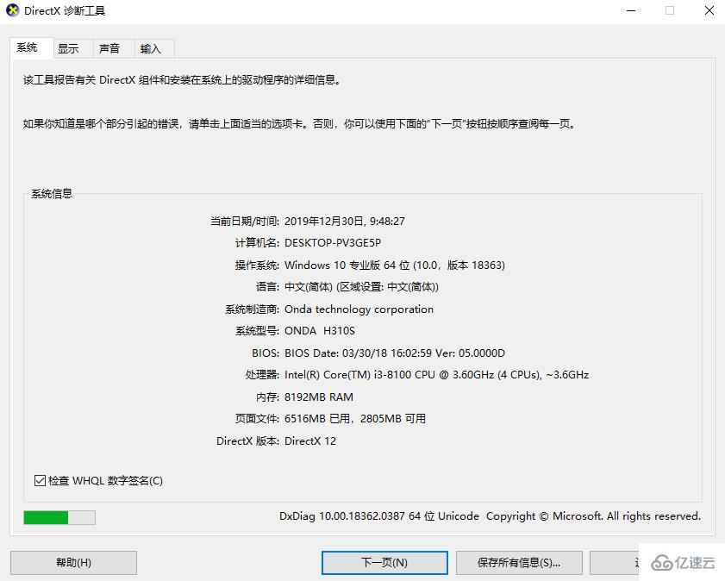This screenshot has width=725, height=581.
Task: Click the Intel Core i3-8100 processor text
Action: 436,375
